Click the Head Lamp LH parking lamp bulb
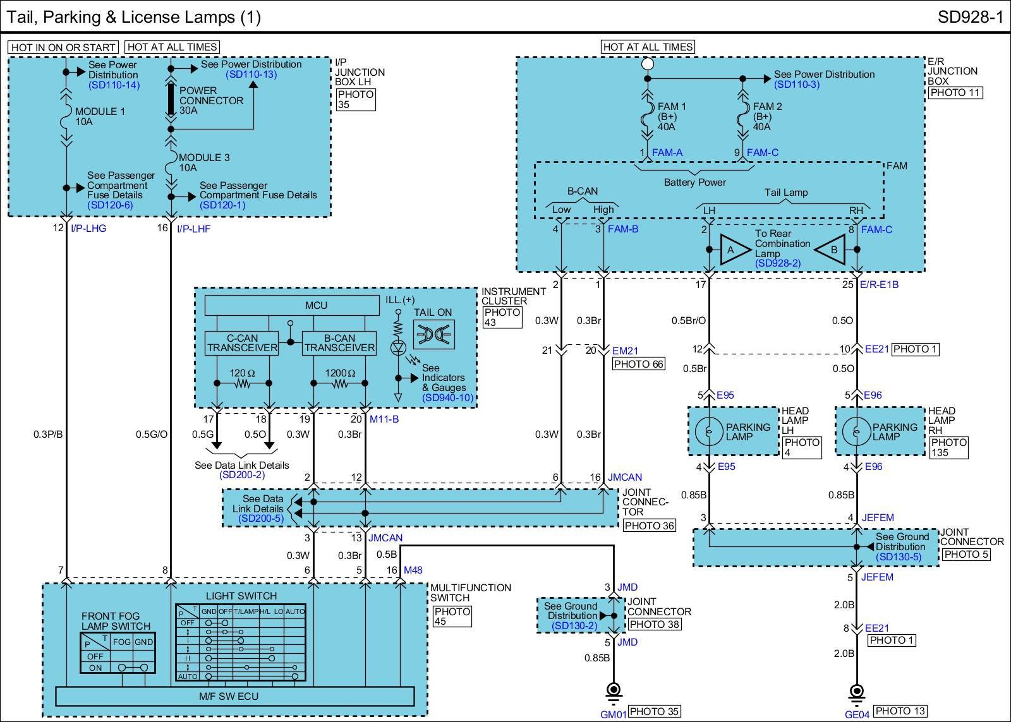 coord(708,431)
